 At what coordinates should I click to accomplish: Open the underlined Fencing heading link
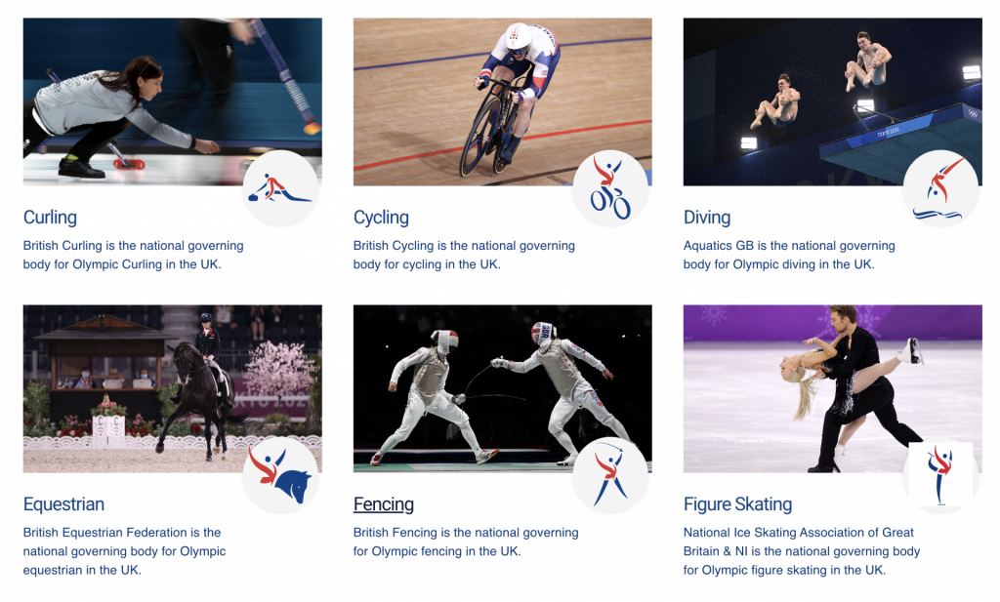(383, 503)
